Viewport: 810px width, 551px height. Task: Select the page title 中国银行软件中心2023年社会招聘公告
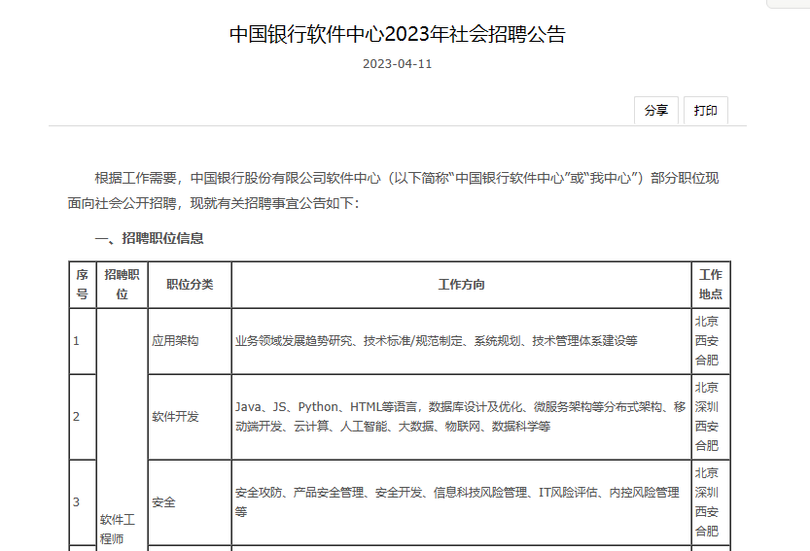[x=398, y=34]
